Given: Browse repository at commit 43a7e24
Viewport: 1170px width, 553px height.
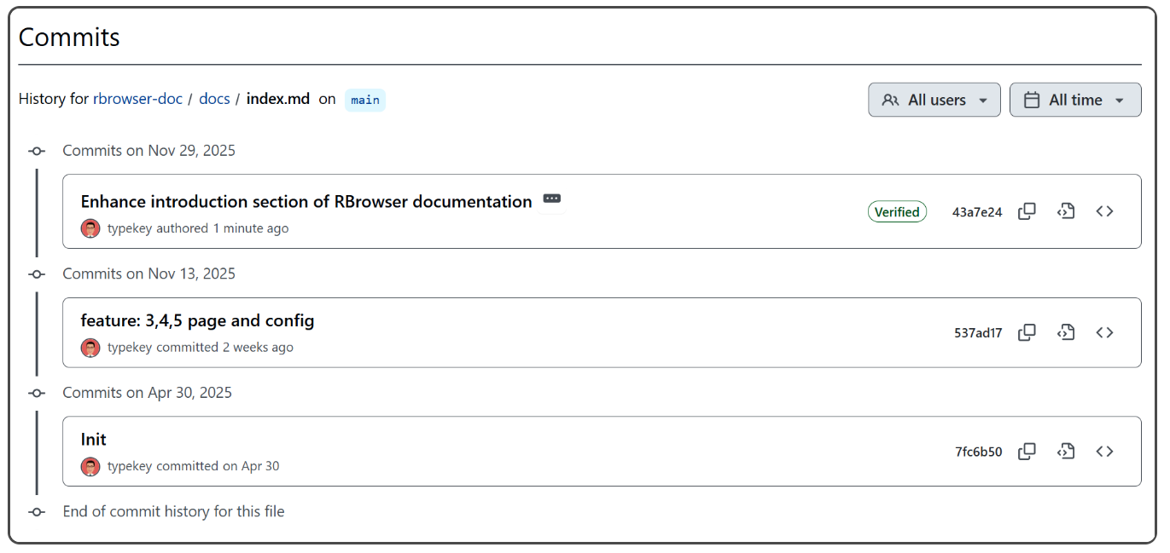Looking at the screenshot, I should coord(1104,211).
